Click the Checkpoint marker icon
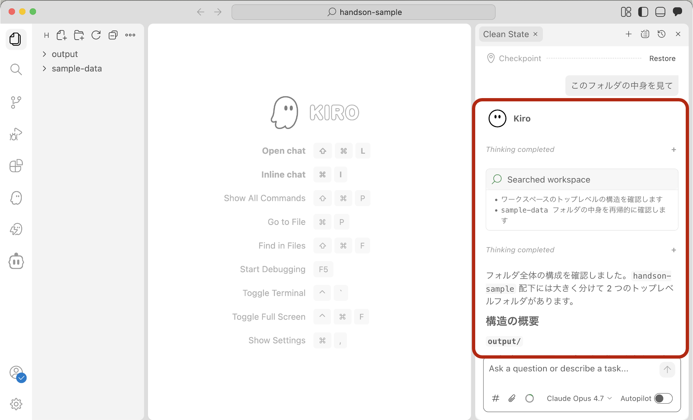This screenshot has height=420, width=693. (x=490, y=58)
